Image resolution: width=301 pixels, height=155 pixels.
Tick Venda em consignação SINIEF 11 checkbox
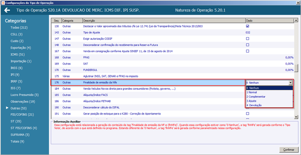(x=248, y=51)
